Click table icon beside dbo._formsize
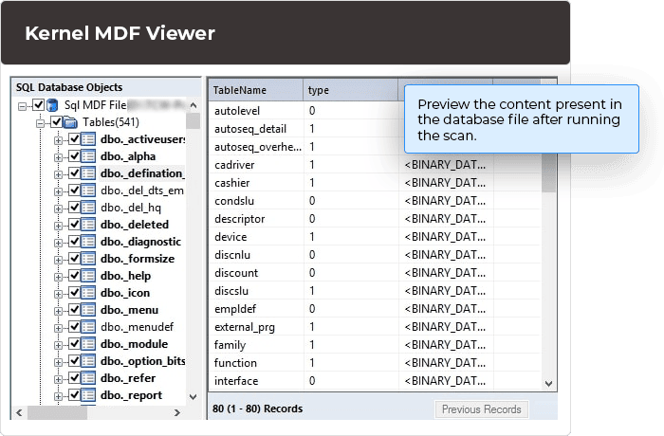Image resolution: width=664 pixels, height=436 pixels. (x=88, y=259)
